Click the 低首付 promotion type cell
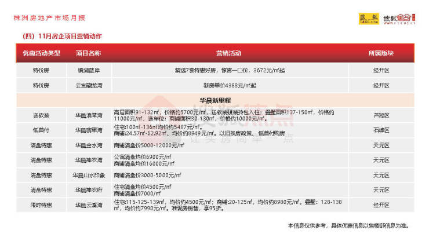429x241 pixels. [x=41, y=130]
